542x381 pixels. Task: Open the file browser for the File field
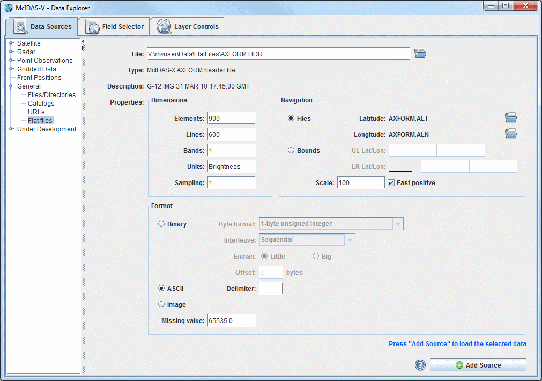(420, 53)
